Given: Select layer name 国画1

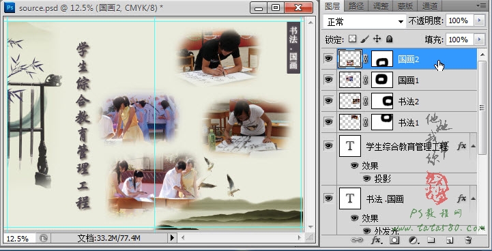Looking at the screenshot, I should pos(408,80).
